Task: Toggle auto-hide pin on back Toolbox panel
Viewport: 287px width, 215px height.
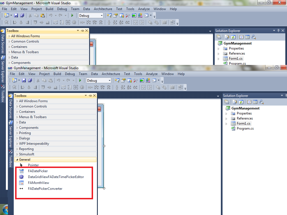Action: (82, 31)
